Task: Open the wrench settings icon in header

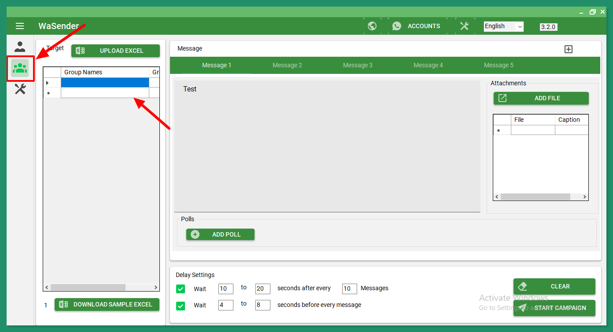Action: (x=464, y=26)
